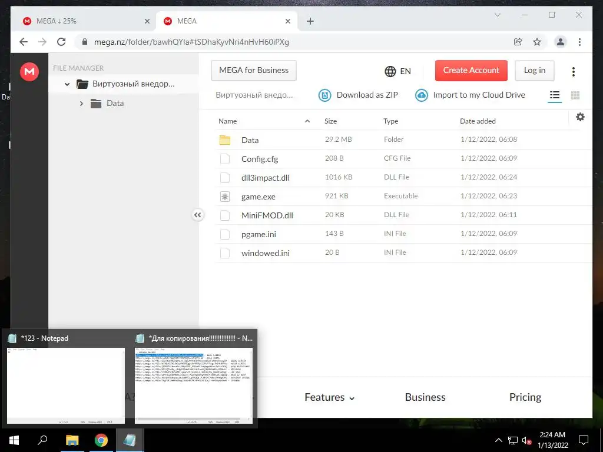Viewport: 603px width, 452px height.
Task: Click the globe language icon
Action: (x=390, y=71)
